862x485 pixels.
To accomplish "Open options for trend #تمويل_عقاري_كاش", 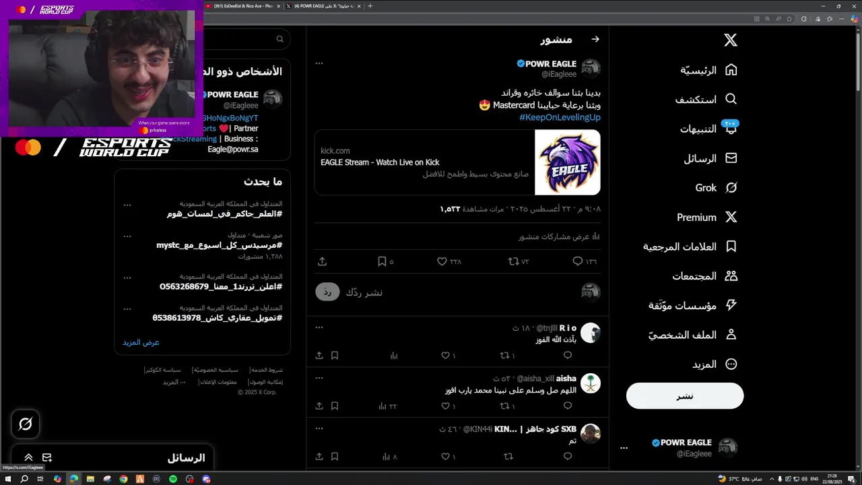I will click(x=127, y=309).
